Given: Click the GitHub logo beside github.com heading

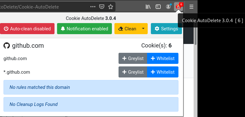Looking at the screenshot, I should point(7,46).
